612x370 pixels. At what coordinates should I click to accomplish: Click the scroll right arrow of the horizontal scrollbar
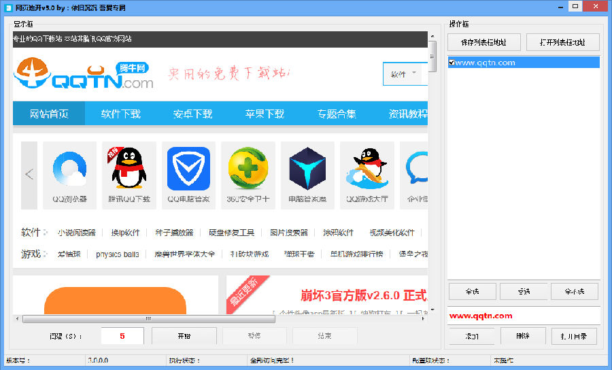point(424,319)
